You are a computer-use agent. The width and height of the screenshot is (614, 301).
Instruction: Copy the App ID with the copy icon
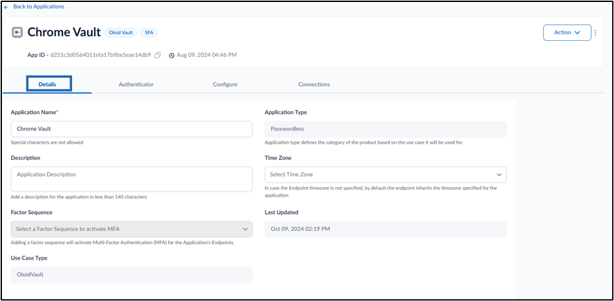[x=158, y=56]
